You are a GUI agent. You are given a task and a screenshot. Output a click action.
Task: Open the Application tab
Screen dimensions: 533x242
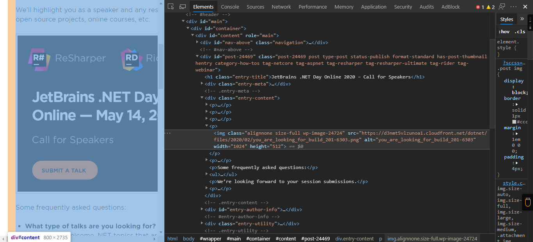pos(373,7)
